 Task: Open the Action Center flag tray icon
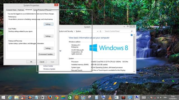pyautogui.click(x=151, y=97)
